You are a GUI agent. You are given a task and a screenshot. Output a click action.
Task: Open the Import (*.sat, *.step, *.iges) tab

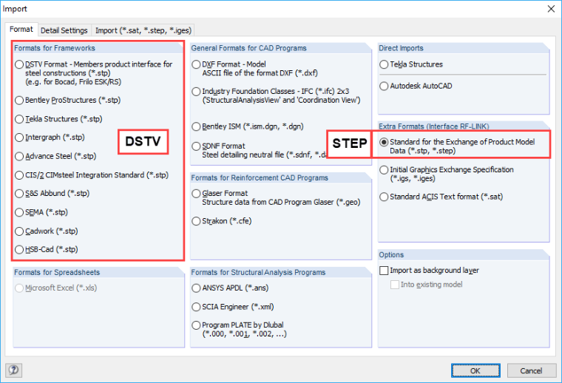tap(143, 30)
